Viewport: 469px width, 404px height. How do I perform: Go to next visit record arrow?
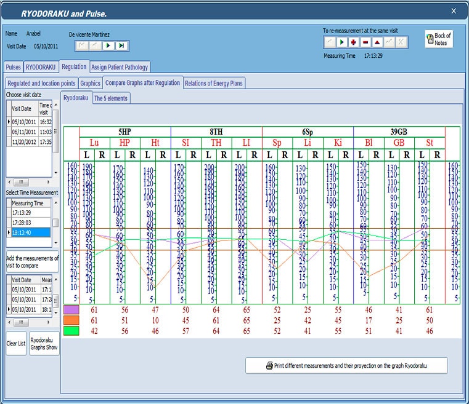click(x=108, y=46)
